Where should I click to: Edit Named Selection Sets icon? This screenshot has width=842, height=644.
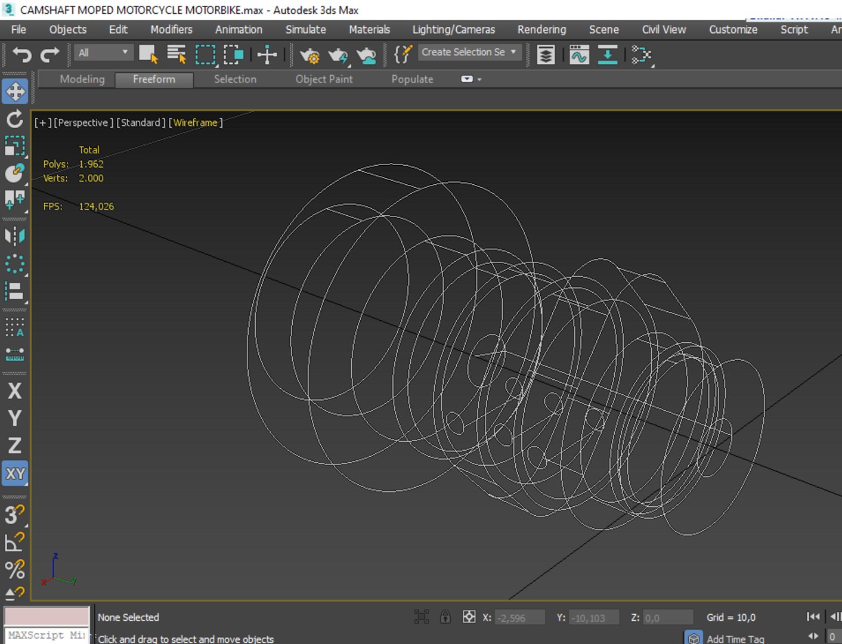coord(404,54)
